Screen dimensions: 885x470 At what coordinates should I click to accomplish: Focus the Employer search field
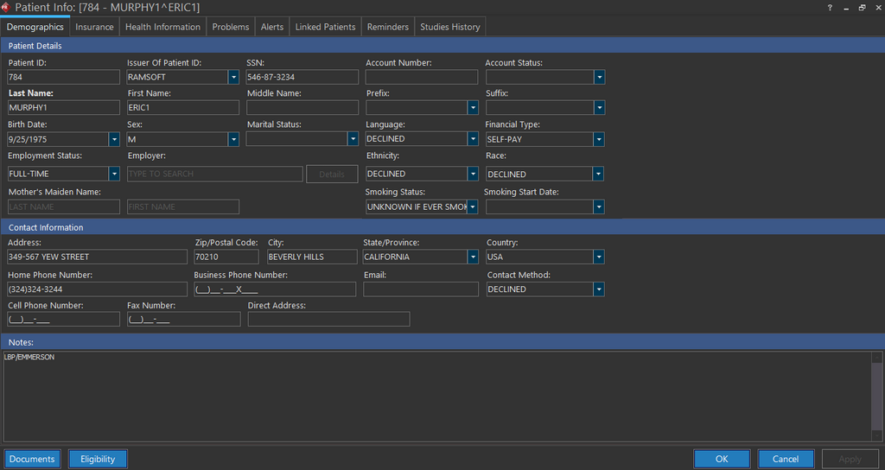tap(215, 174)
